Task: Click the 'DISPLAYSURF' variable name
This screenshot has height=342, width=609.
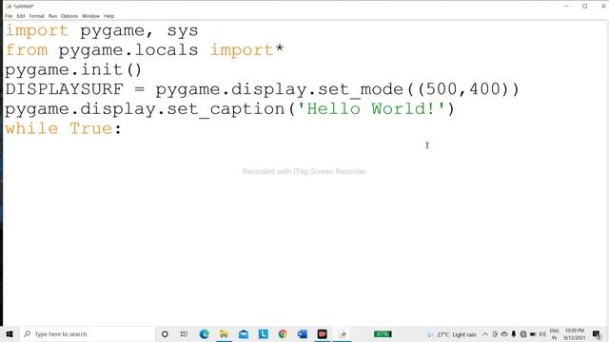Action: point(64,89)
